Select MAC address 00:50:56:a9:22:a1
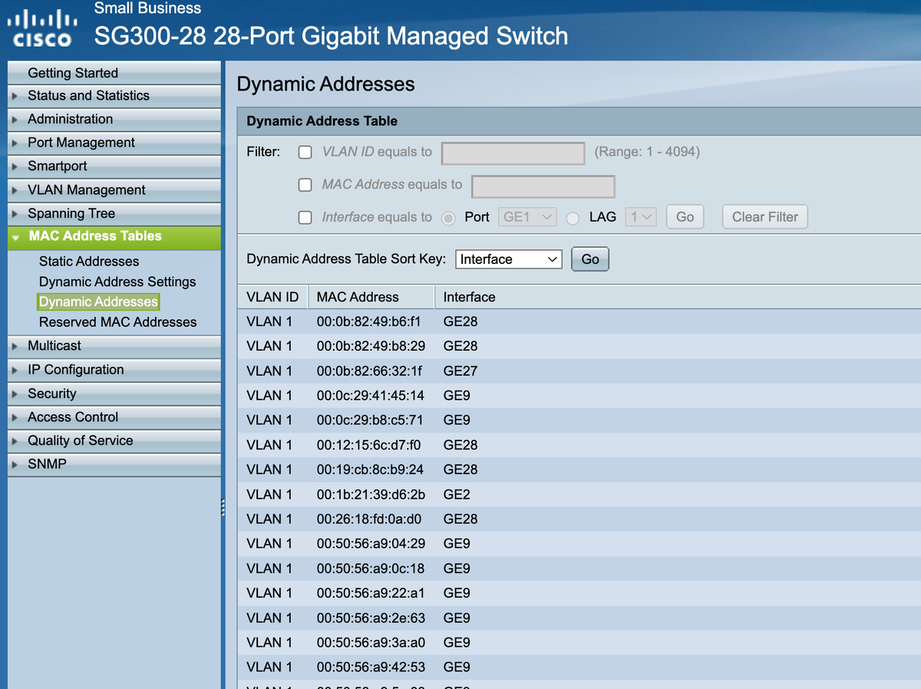 coord(371,593)
